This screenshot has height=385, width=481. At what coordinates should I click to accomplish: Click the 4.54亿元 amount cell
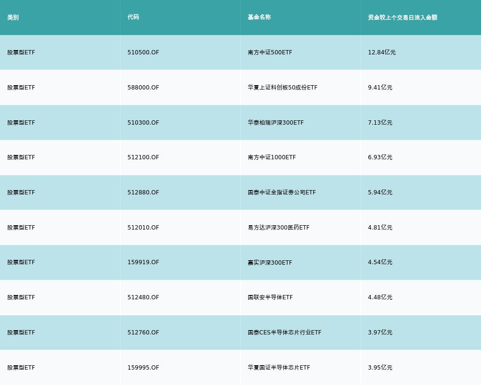click(x=380, y=262)
